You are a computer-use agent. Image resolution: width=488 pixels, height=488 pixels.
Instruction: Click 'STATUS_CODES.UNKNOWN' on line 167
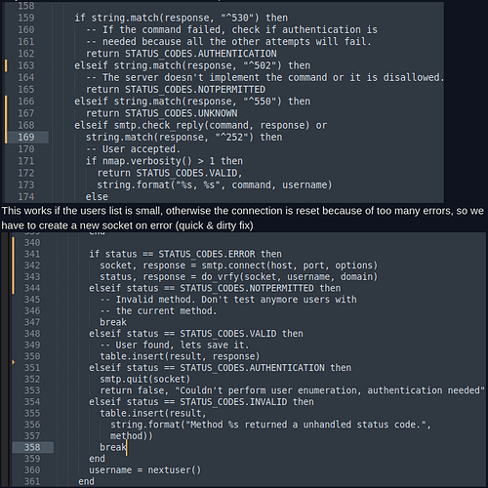pos(182,113)
